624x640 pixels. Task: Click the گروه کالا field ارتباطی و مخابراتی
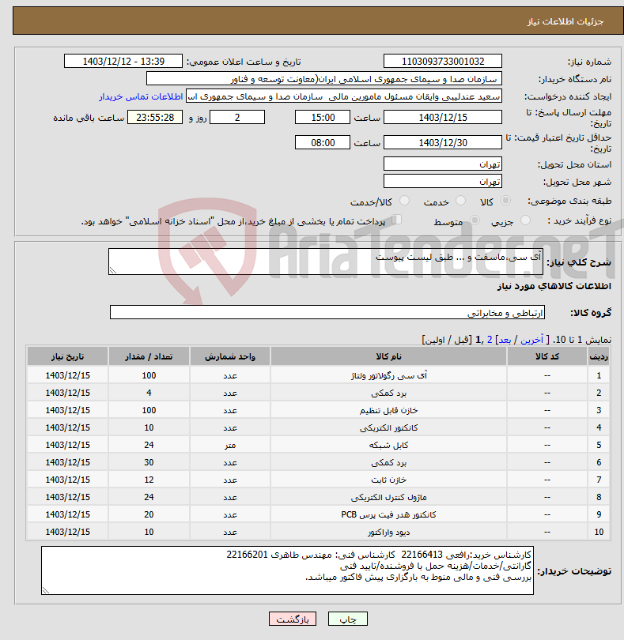click(x=327, y=313)
